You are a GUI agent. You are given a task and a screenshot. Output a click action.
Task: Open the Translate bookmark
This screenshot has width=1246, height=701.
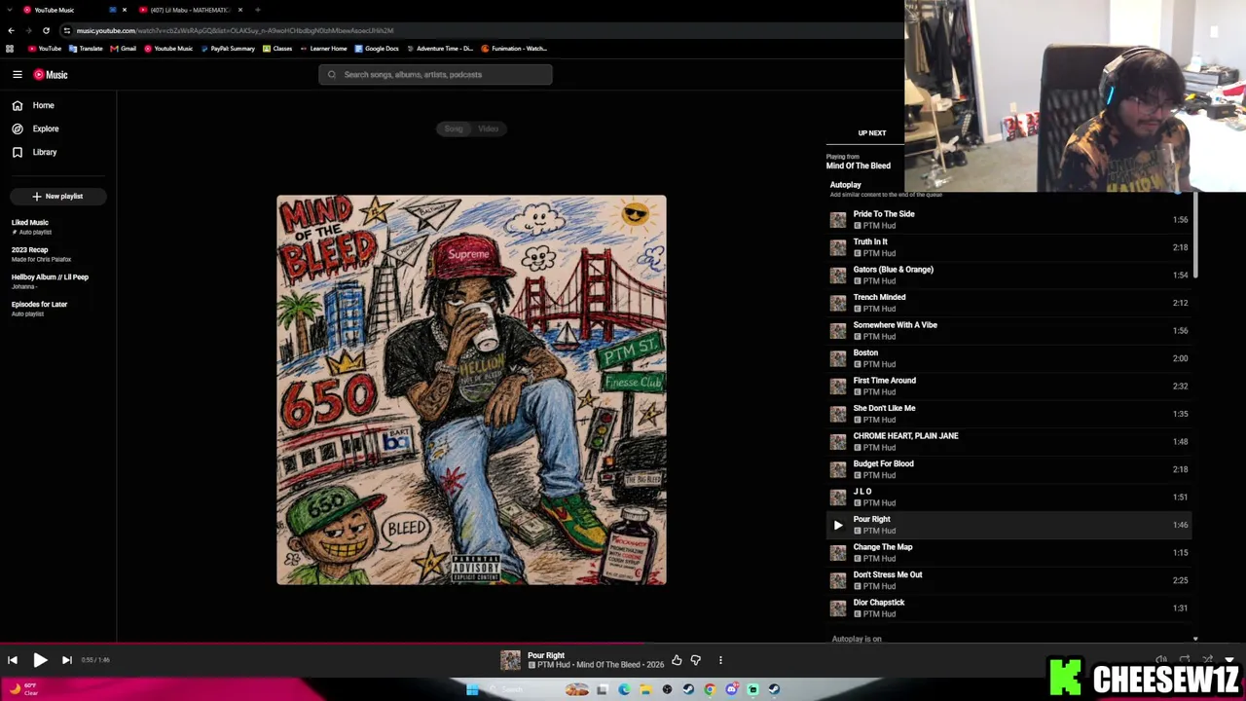pos(86,49)
